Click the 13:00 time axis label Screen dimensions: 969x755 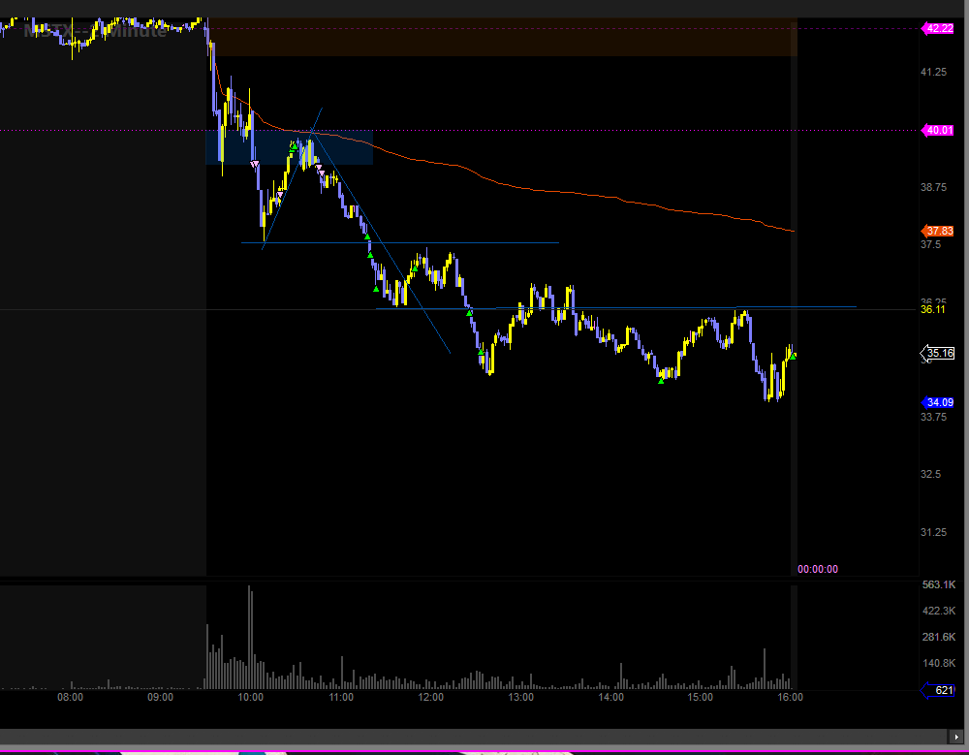point(521,698)
